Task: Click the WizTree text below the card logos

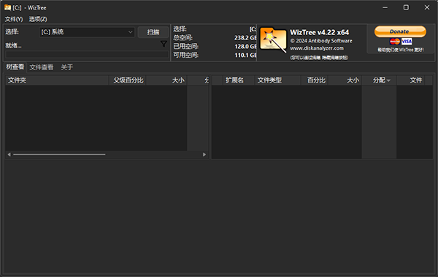Action: point(401,50)
